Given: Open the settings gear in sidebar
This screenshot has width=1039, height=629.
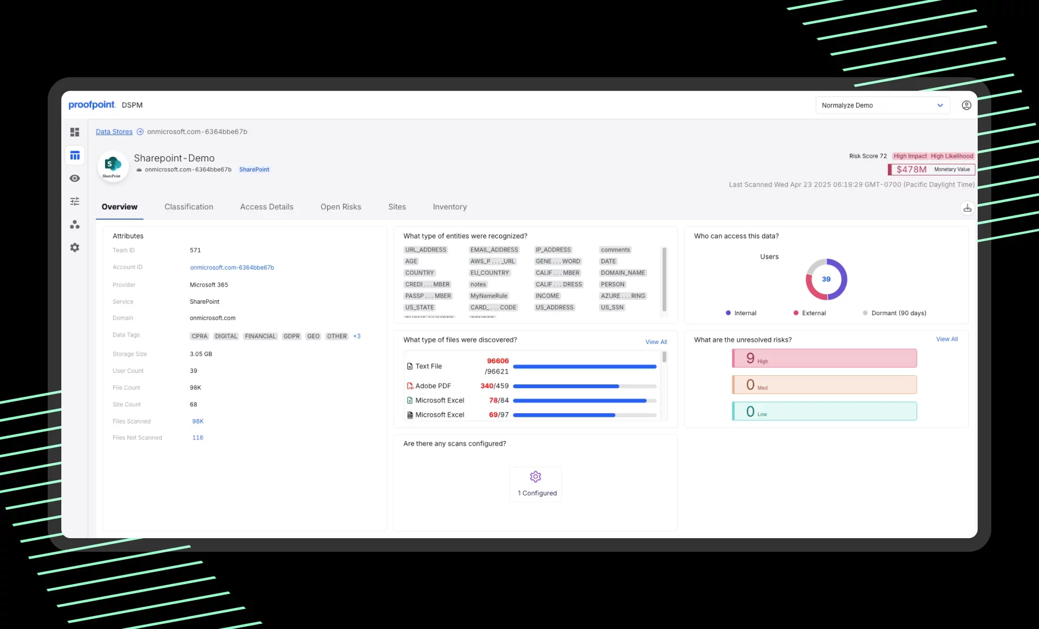Looking at the screenshot, I should (x=74, y=248).
